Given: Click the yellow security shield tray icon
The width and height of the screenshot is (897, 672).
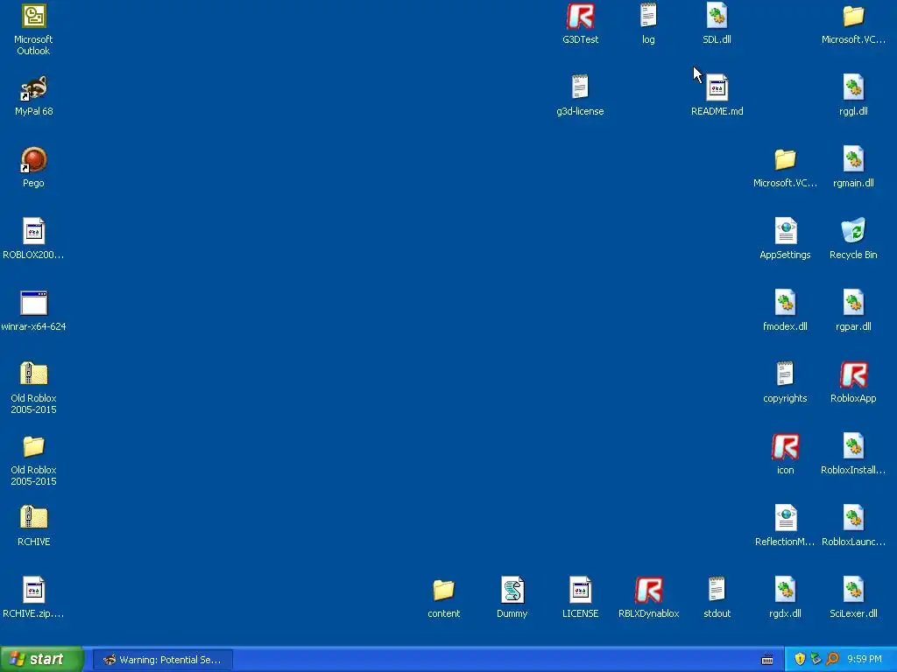Looking at the screenshot, I should pos(800,660).
